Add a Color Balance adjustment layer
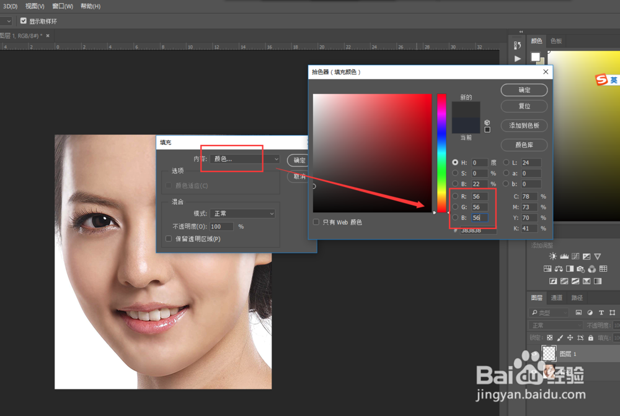The width and height of the screenshot is (620, 416). click(559, 269)
